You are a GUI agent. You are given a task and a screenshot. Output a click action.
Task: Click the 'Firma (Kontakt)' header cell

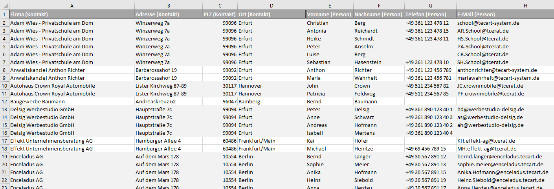pos(72,14)
